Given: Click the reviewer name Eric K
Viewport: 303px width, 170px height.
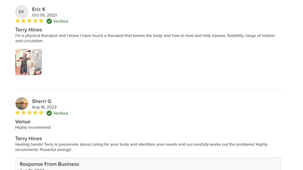Looking at the screenshot, I should (39, 9).
